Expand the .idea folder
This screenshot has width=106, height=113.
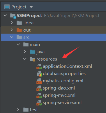click(12, 23)
